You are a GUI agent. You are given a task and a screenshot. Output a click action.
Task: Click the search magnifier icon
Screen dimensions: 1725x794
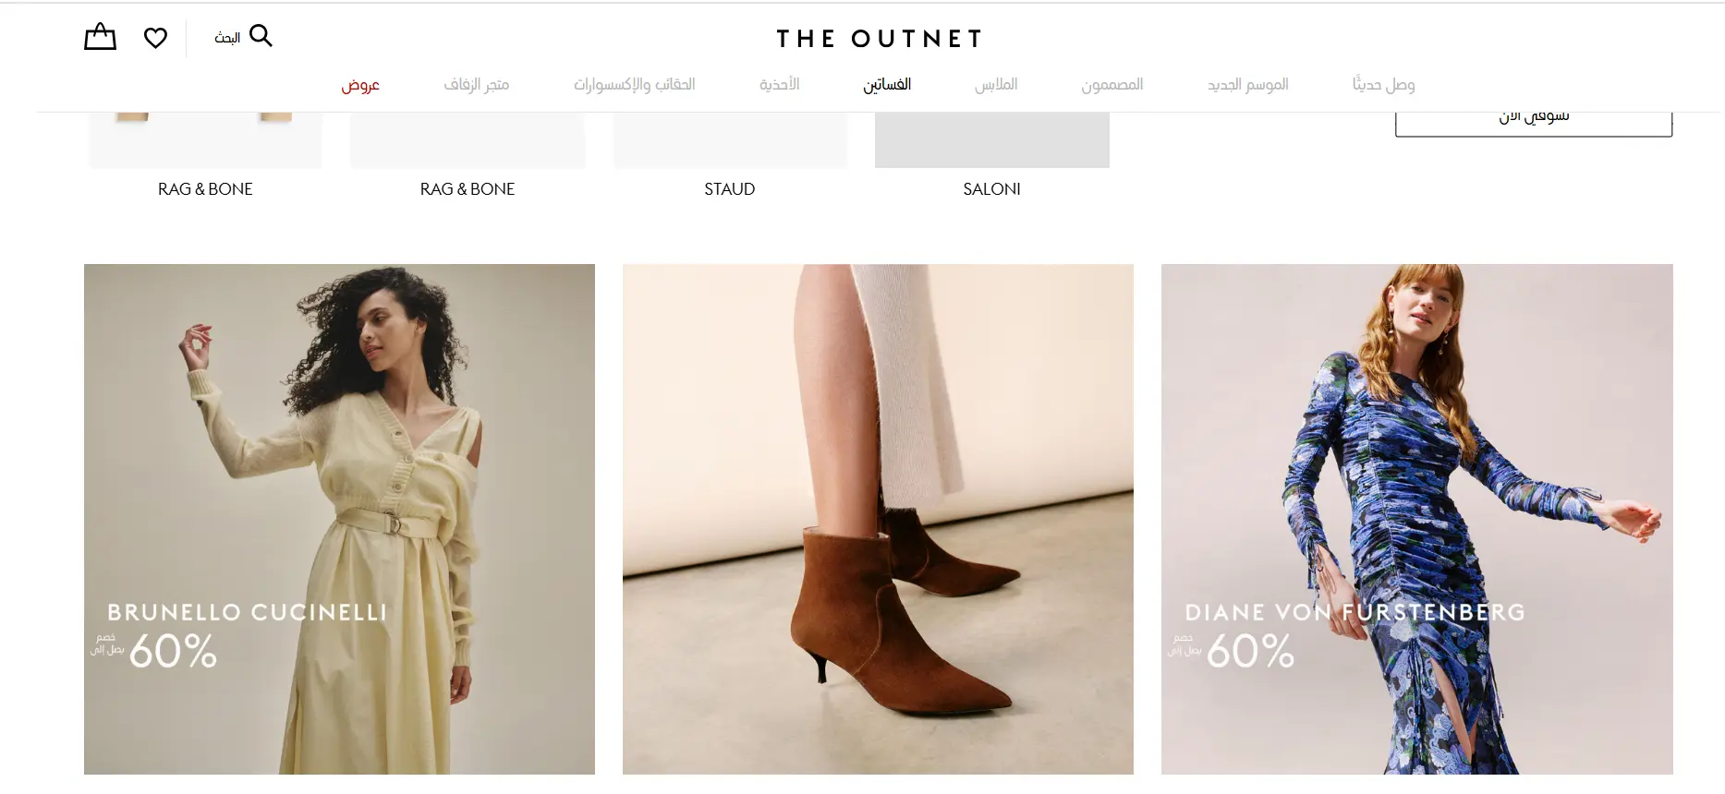261,36
